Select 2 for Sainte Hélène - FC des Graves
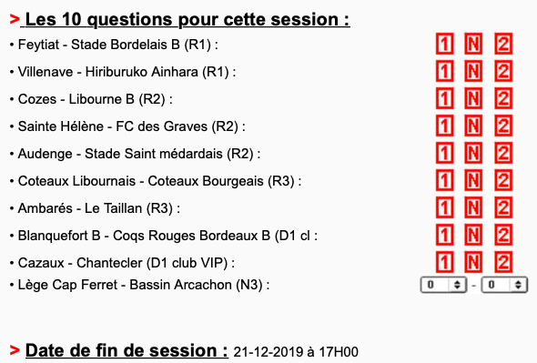The image size is (537, 363). click(503, 126)
